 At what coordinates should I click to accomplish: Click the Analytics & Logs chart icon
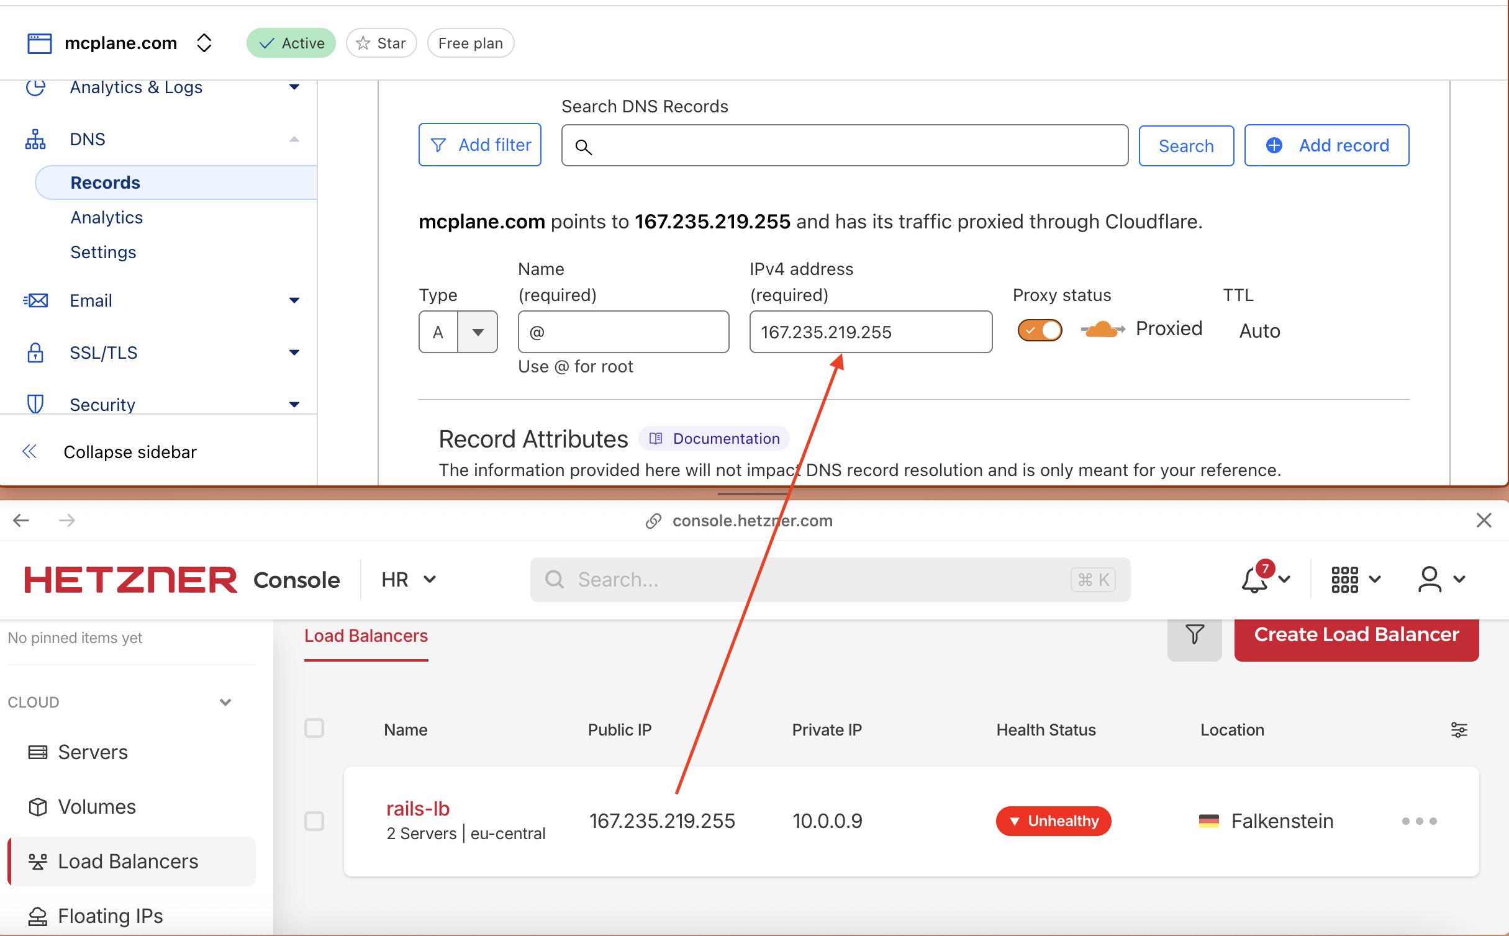coord(35,88)
